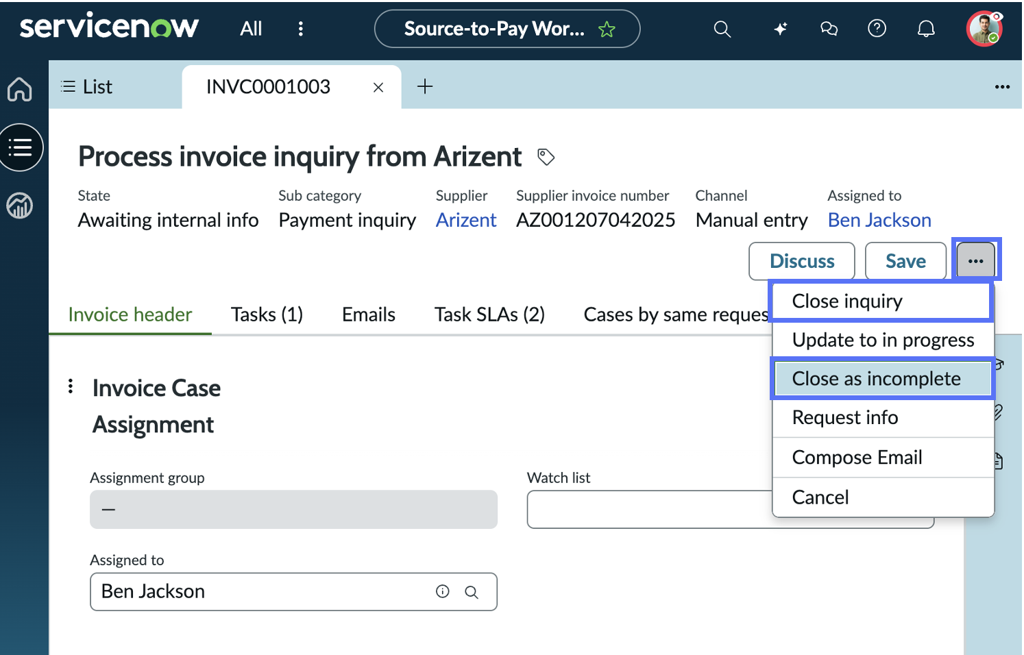The width and height of the screenshot is (1024, 655).
Task: Click the tag icon beside the title
Action: click(x=546, y=157)
